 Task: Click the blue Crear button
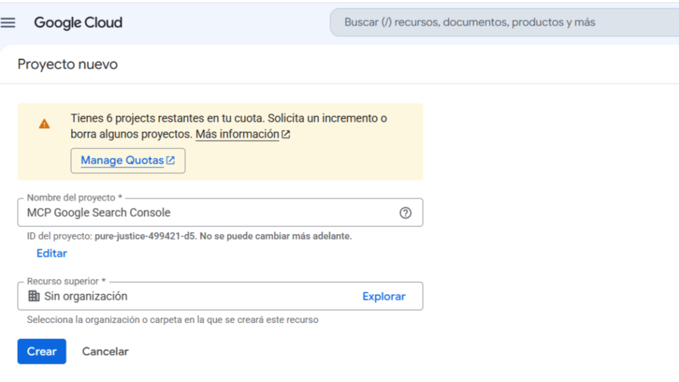pyautogui.click(x=42, y=352)
